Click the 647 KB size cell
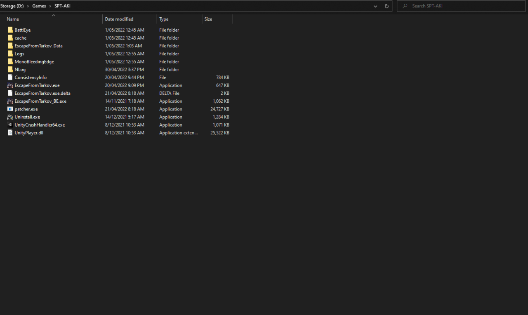 pyautogui.click(x=223, y=85)
